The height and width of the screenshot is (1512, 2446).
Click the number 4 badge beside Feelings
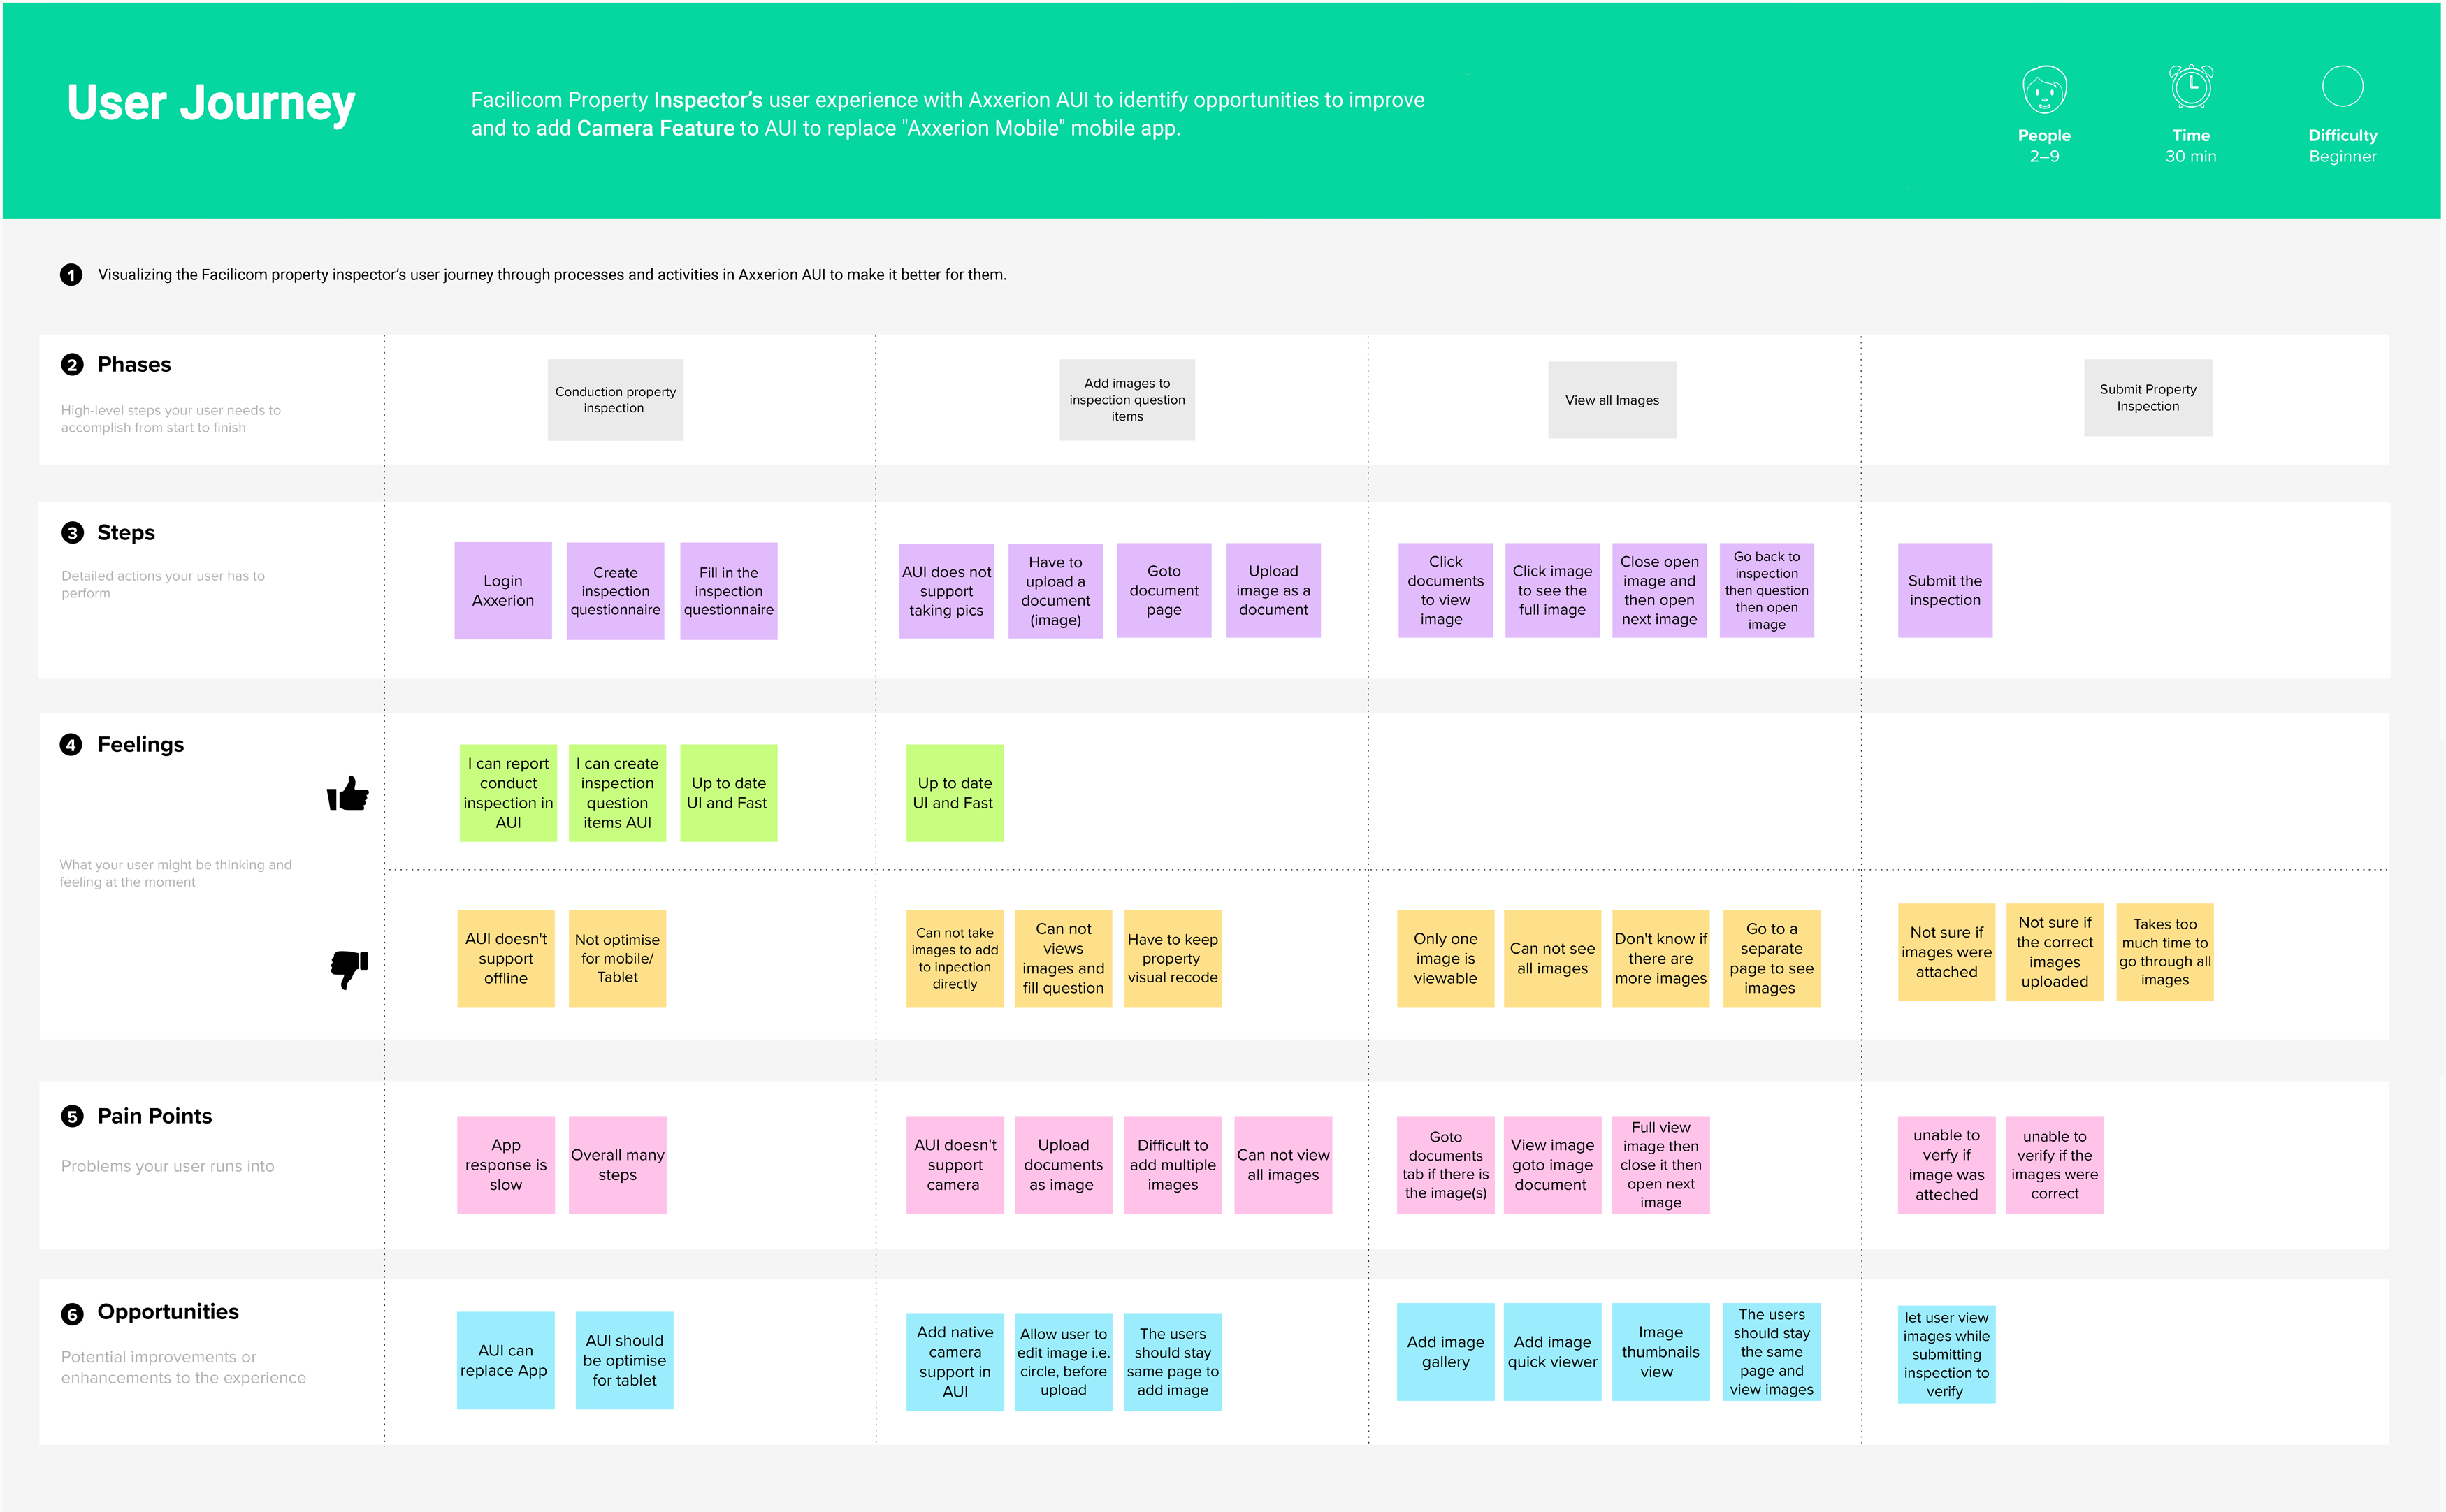tap(71, 745)
